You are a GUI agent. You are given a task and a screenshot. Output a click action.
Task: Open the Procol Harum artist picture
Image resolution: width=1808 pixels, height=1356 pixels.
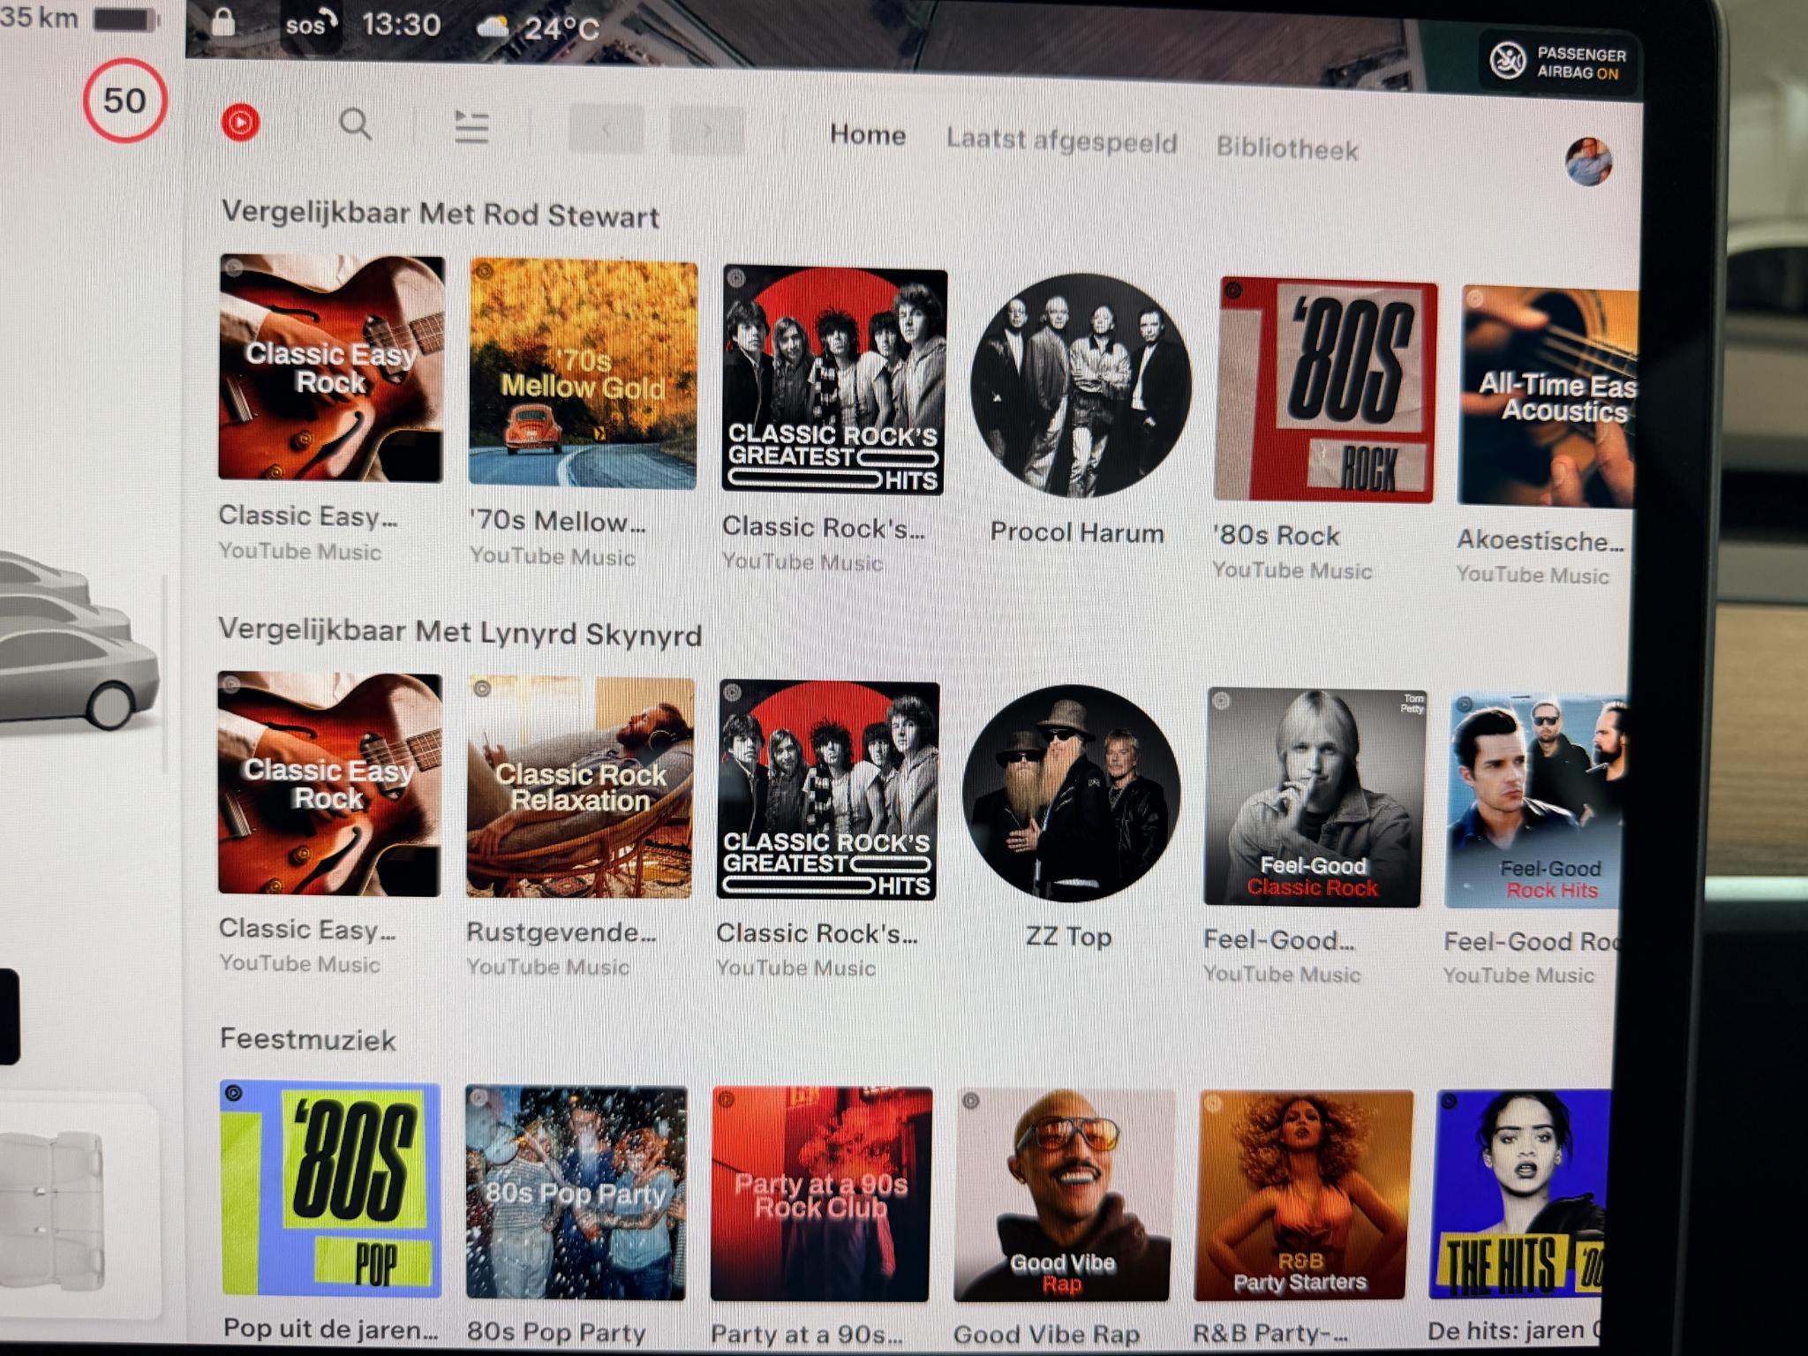(x=1081, y=385)
